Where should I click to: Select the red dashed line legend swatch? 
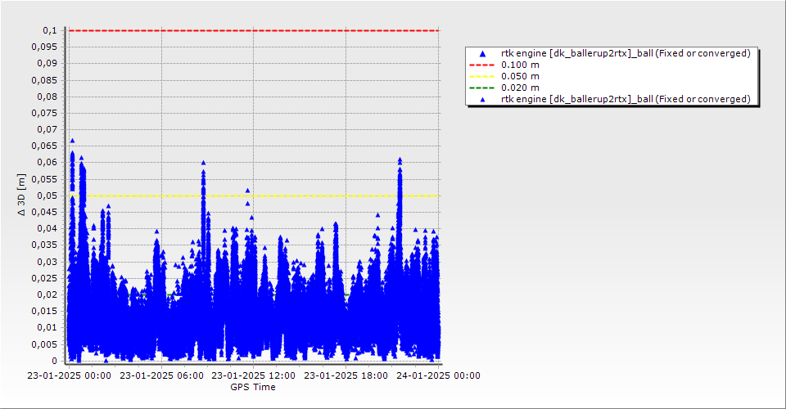pos(481,65)
